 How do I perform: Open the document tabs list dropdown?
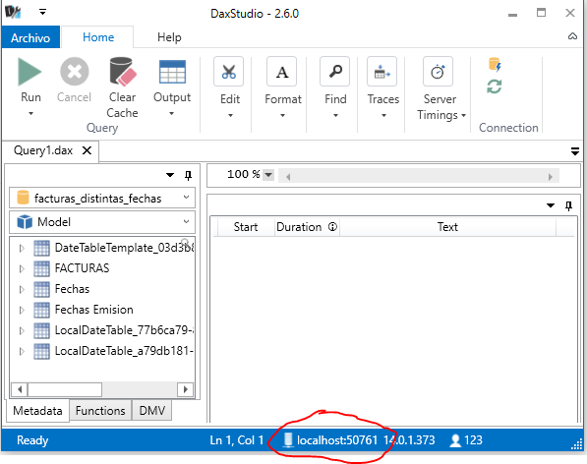[575, 151]
